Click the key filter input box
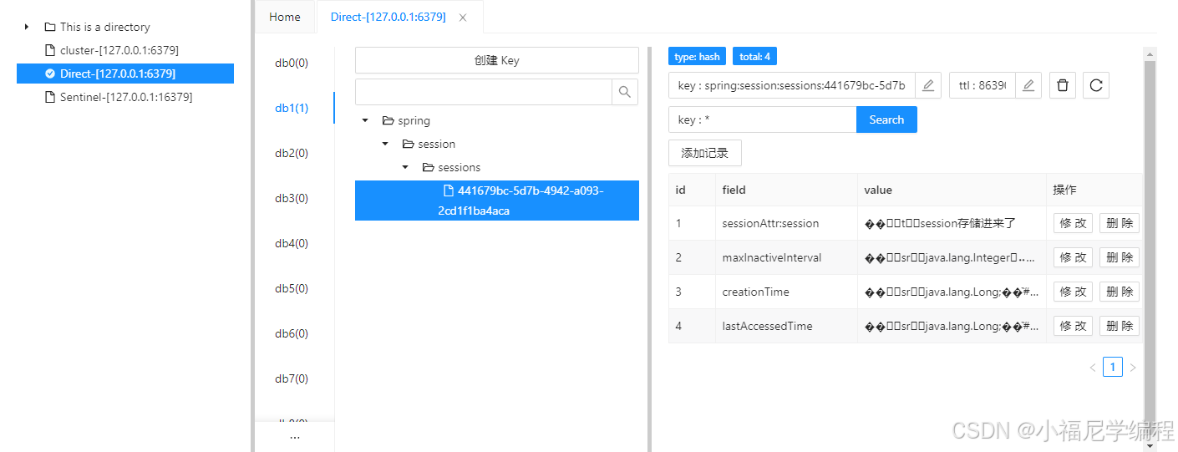1178x452 pixels. [x=484, y=92]
